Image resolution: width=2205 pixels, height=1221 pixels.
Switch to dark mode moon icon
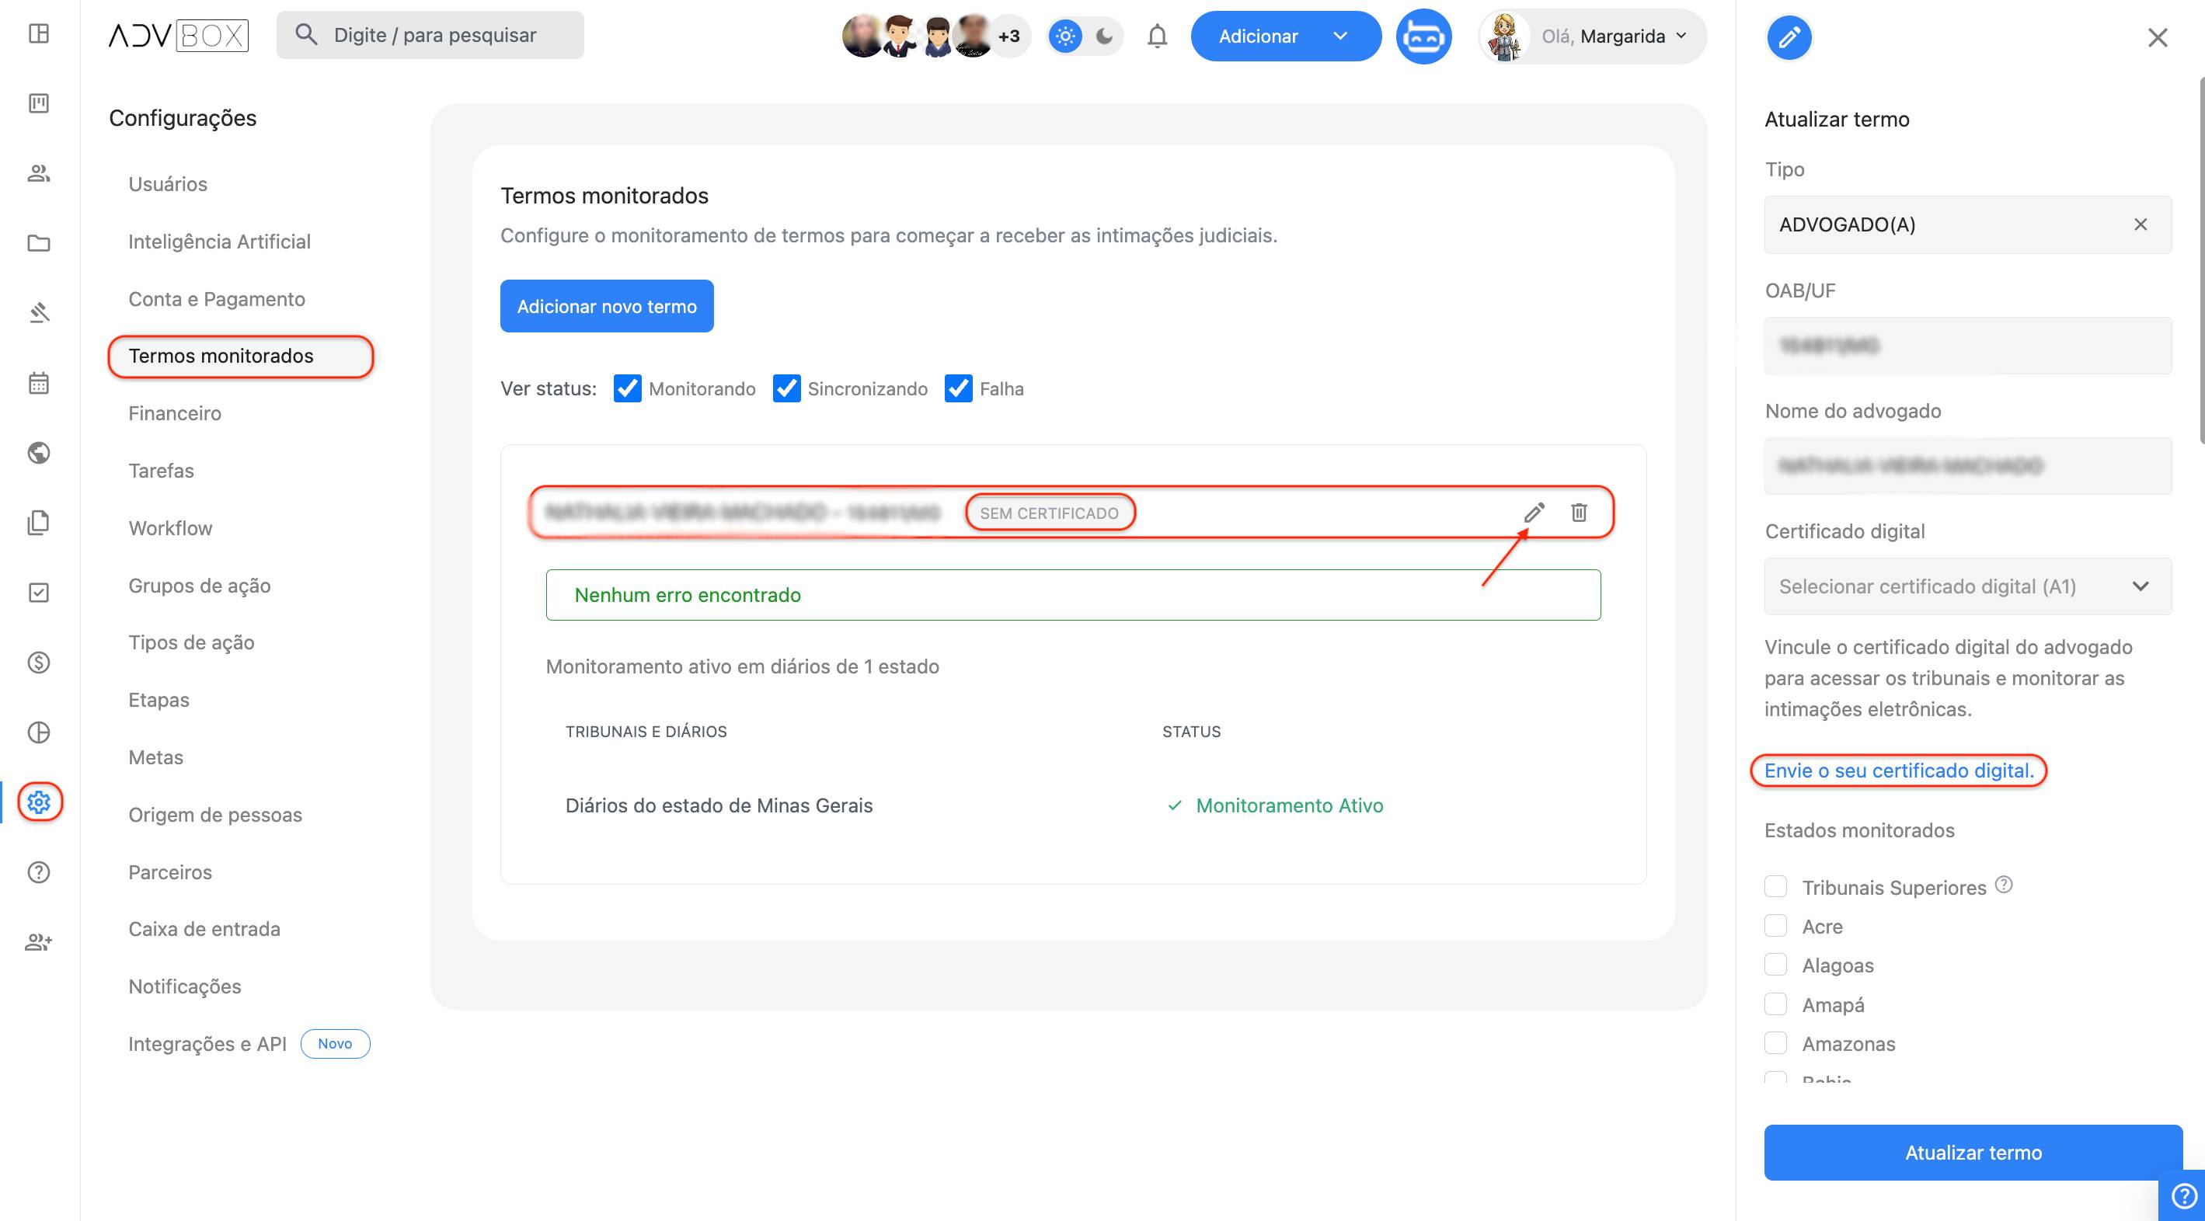(1104, 36)
